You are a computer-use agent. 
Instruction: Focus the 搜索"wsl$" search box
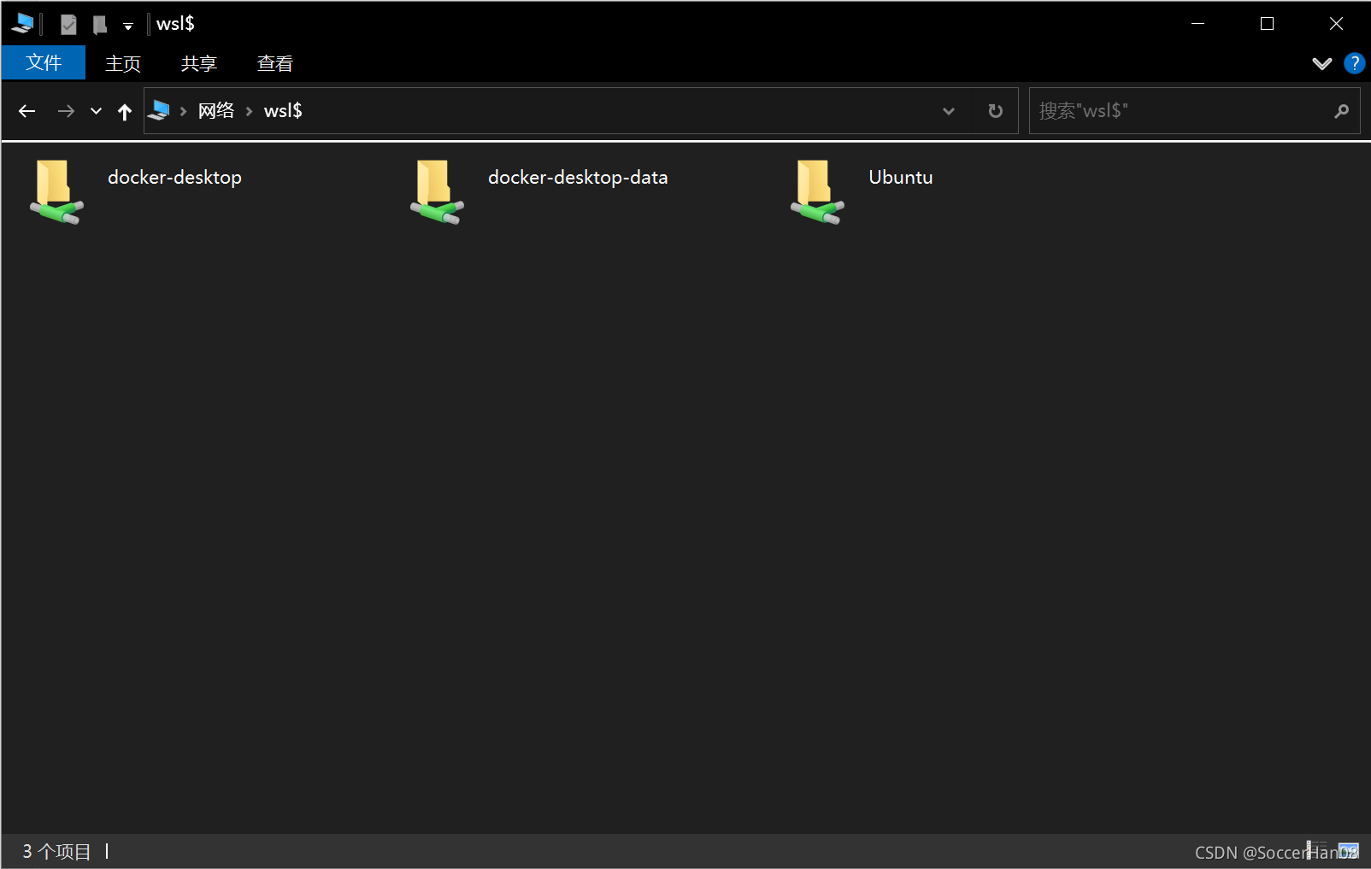[x=1194, y=111]
